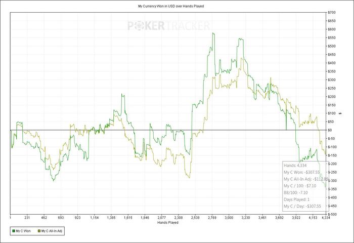Screen dimensions: 354x243
Task: Click the 3,230 x-axis tick label
Action: coord(246,218)
